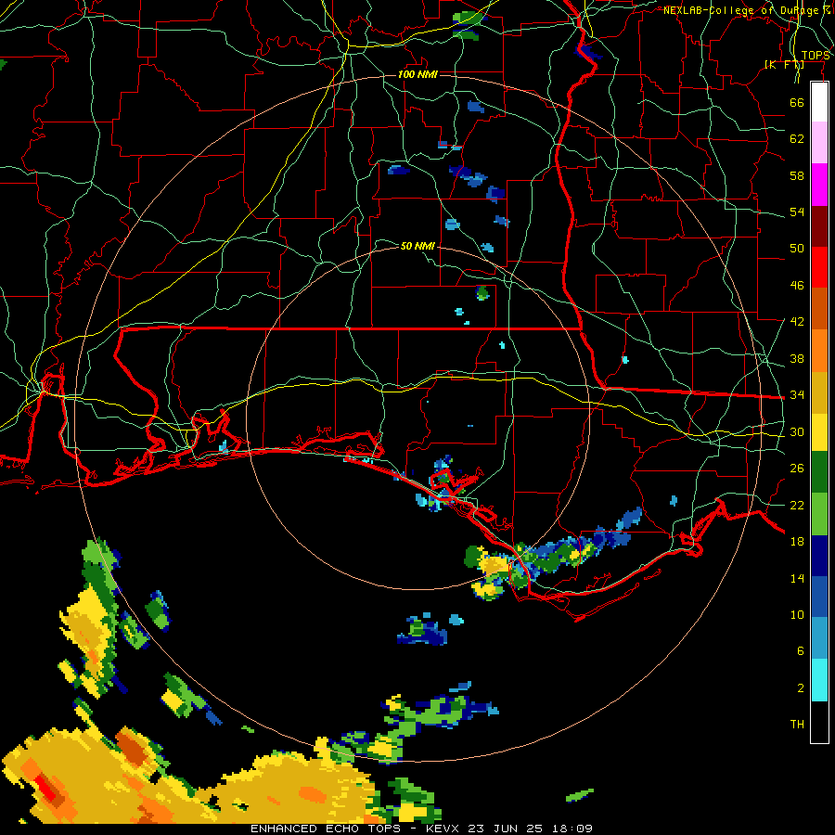Screen dimensions: 835x835
Task: Click the light orange legend swatch
Action: tap(819, 351)
